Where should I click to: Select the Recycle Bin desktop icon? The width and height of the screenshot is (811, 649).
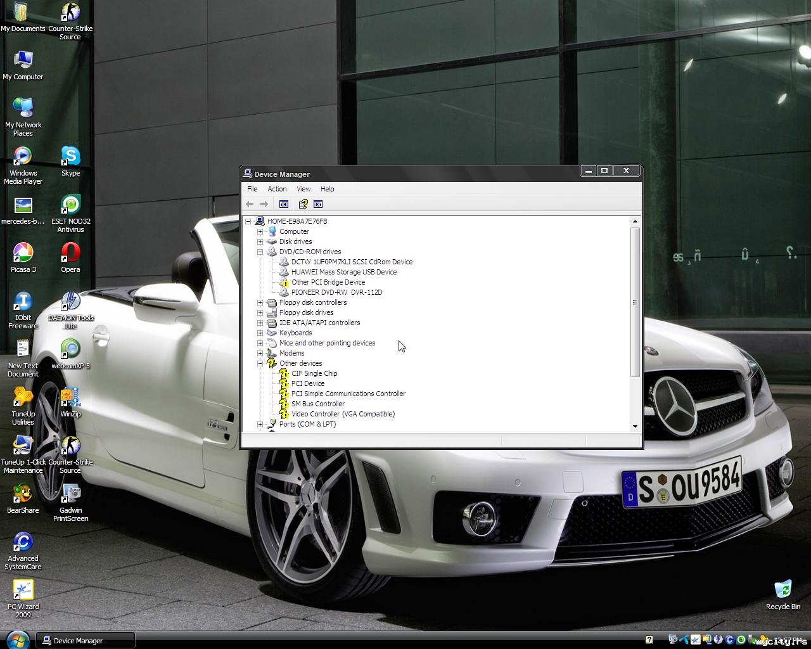pos(783,595)
